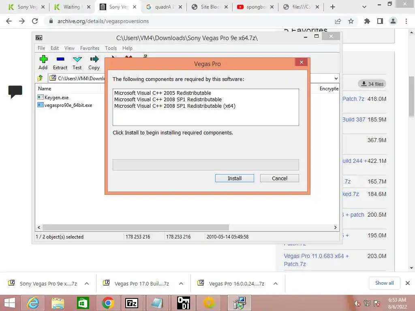Toggle Chrome side panel icon
Viewport: 415px width, 311px height.
point(380,21)
